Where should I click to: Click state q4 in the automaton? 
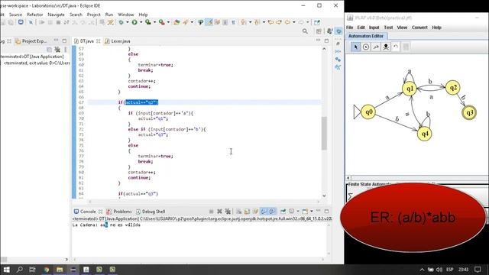pyautogui.click(x=425, y=134)
